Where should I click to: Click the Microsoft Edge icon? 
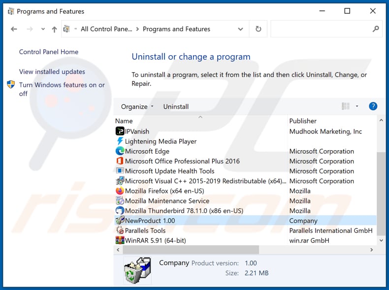click(120, 151)
